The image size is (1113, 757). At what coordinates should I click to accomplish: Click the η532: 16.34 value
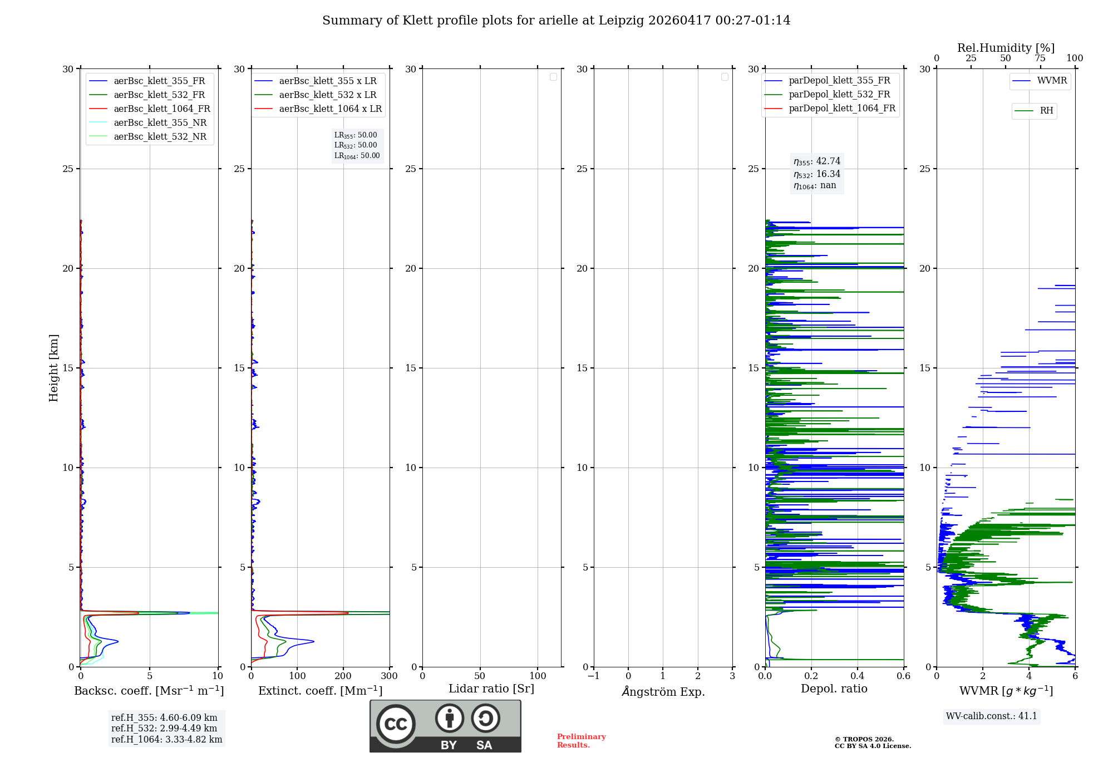point(817,174)
